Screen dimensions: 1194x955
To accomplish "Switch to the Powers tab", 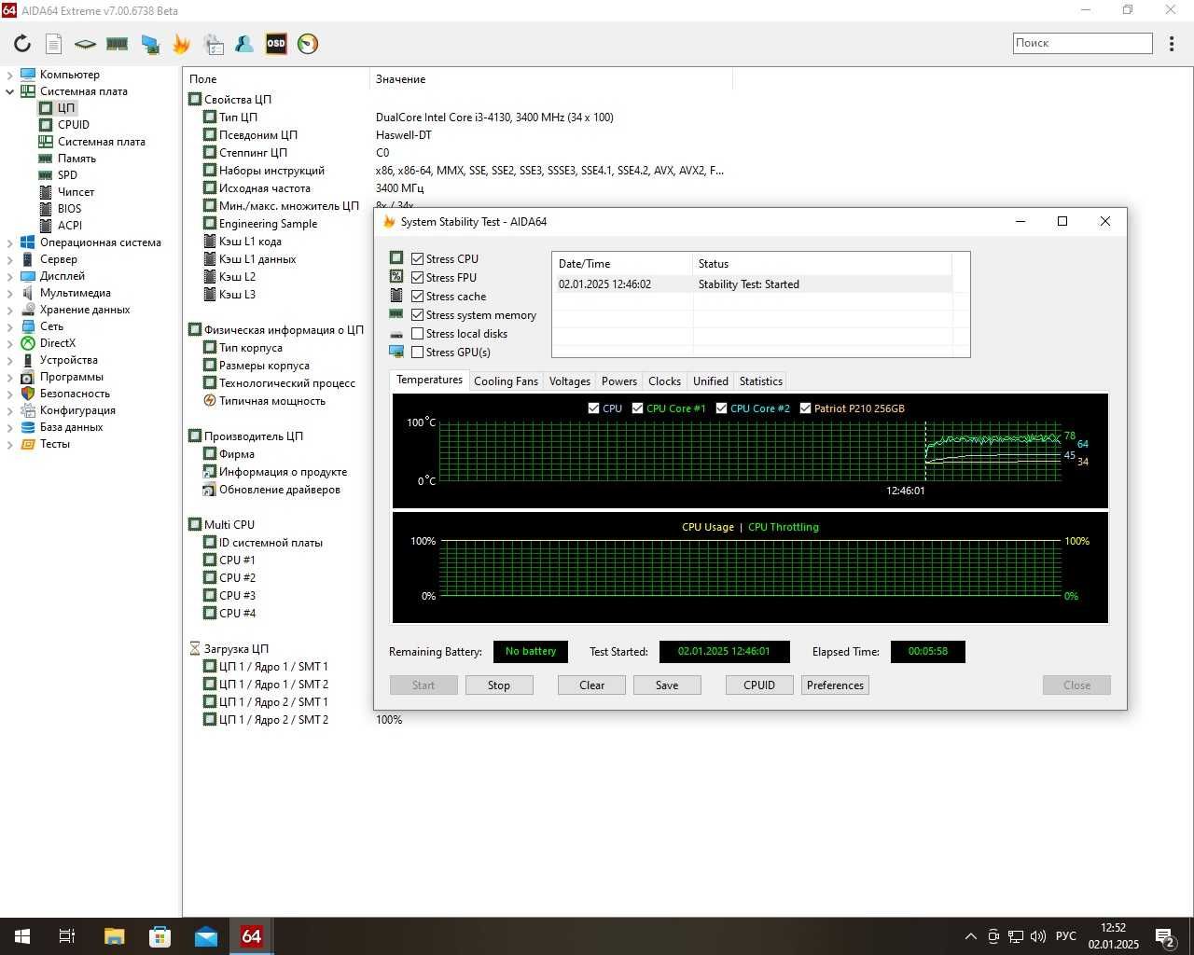I will point(619,381).
